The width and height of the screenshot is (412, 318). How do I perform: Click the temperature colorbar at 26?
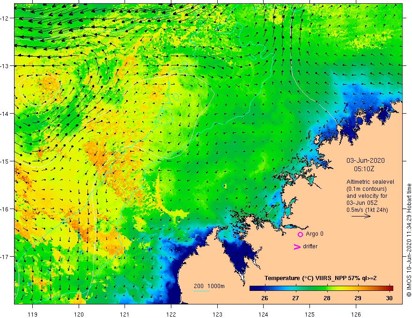pyautogui.click(x=265, y=288)
